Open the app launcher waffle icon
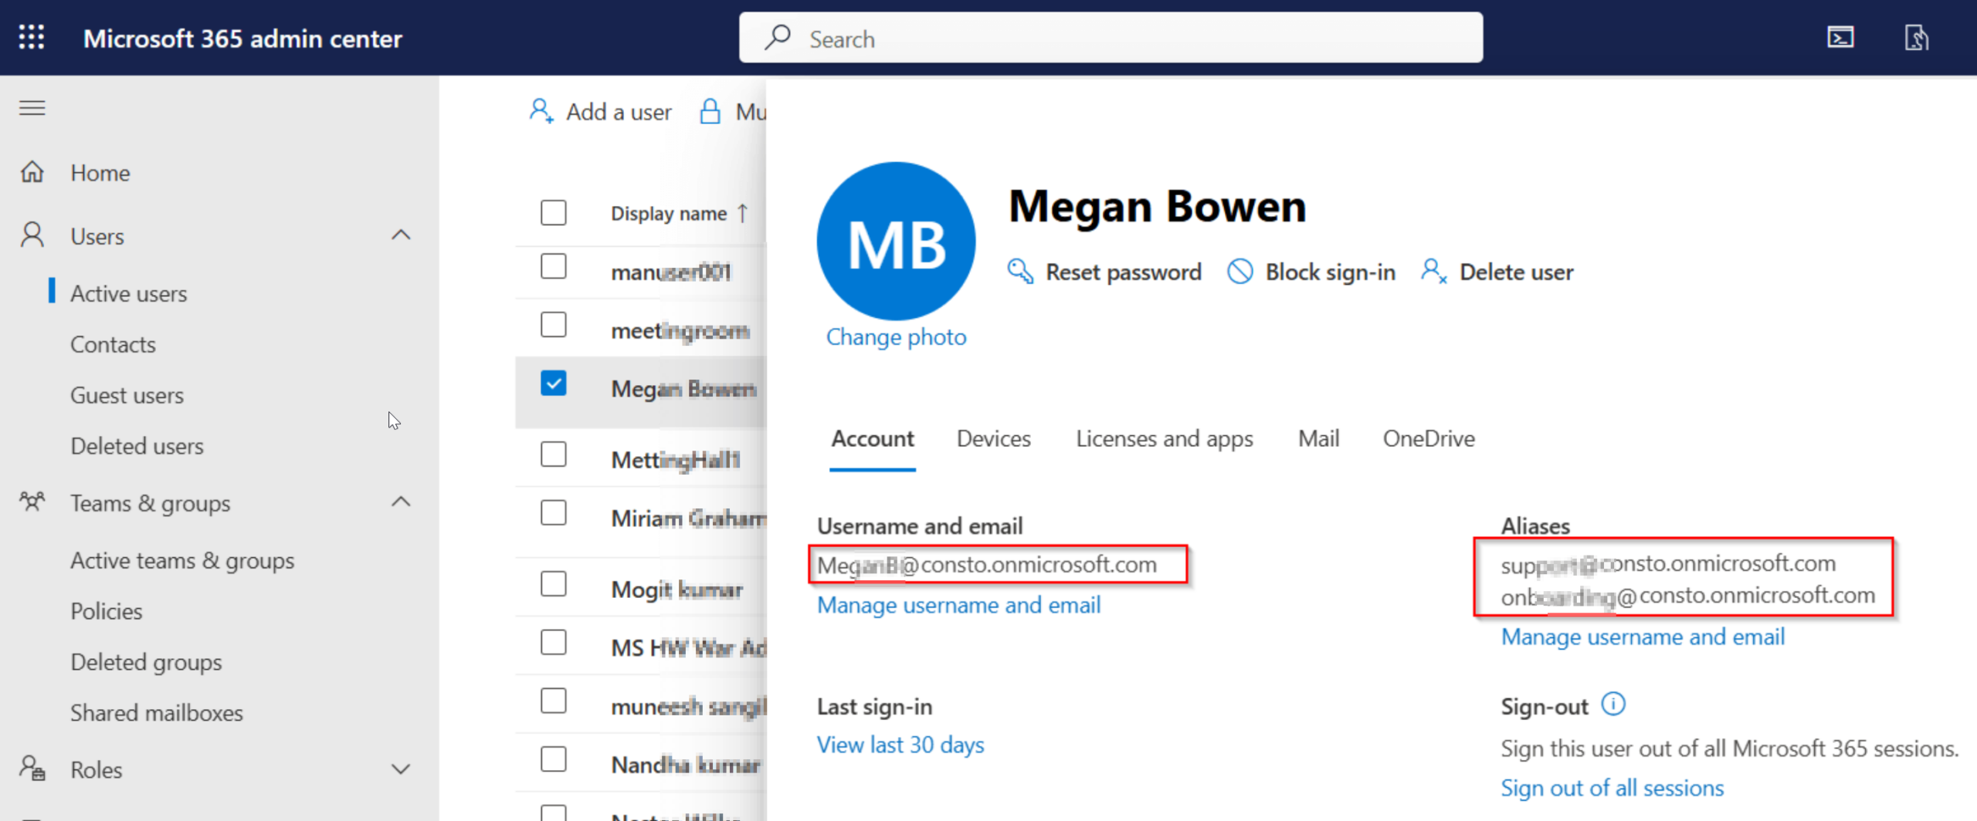Screen dimensions: 1977x821 tap(32, 37)
